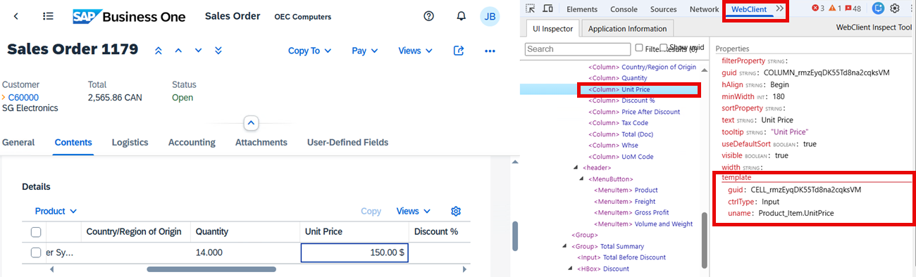Switch to the Logistics tab
The image size is (916, 277).
pos(130,142)
